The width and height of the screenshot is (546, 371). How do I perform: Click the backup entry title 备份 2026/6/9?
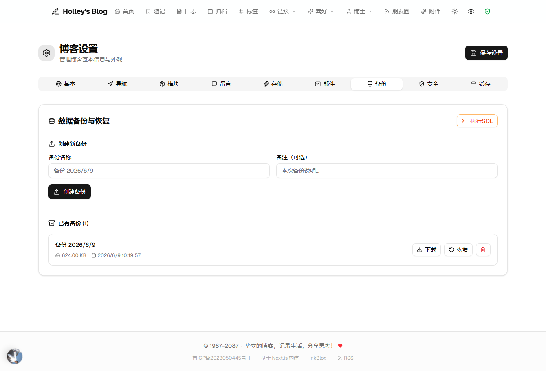coord(75,245)
